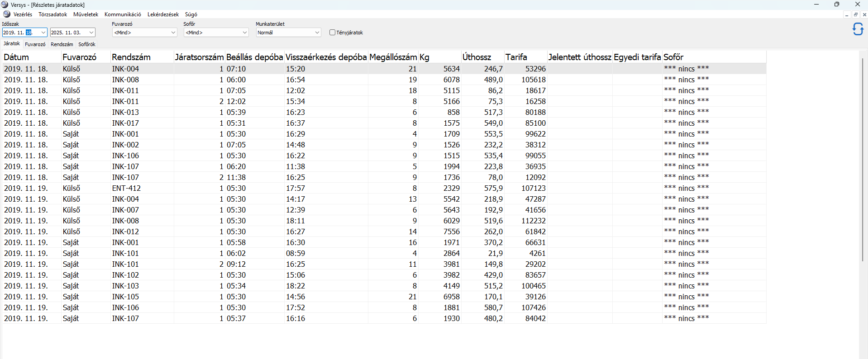The height and width of the screenshot is (359, 868).
Task: Click the Versys application icon in menu bar
Action: [6, 14]
